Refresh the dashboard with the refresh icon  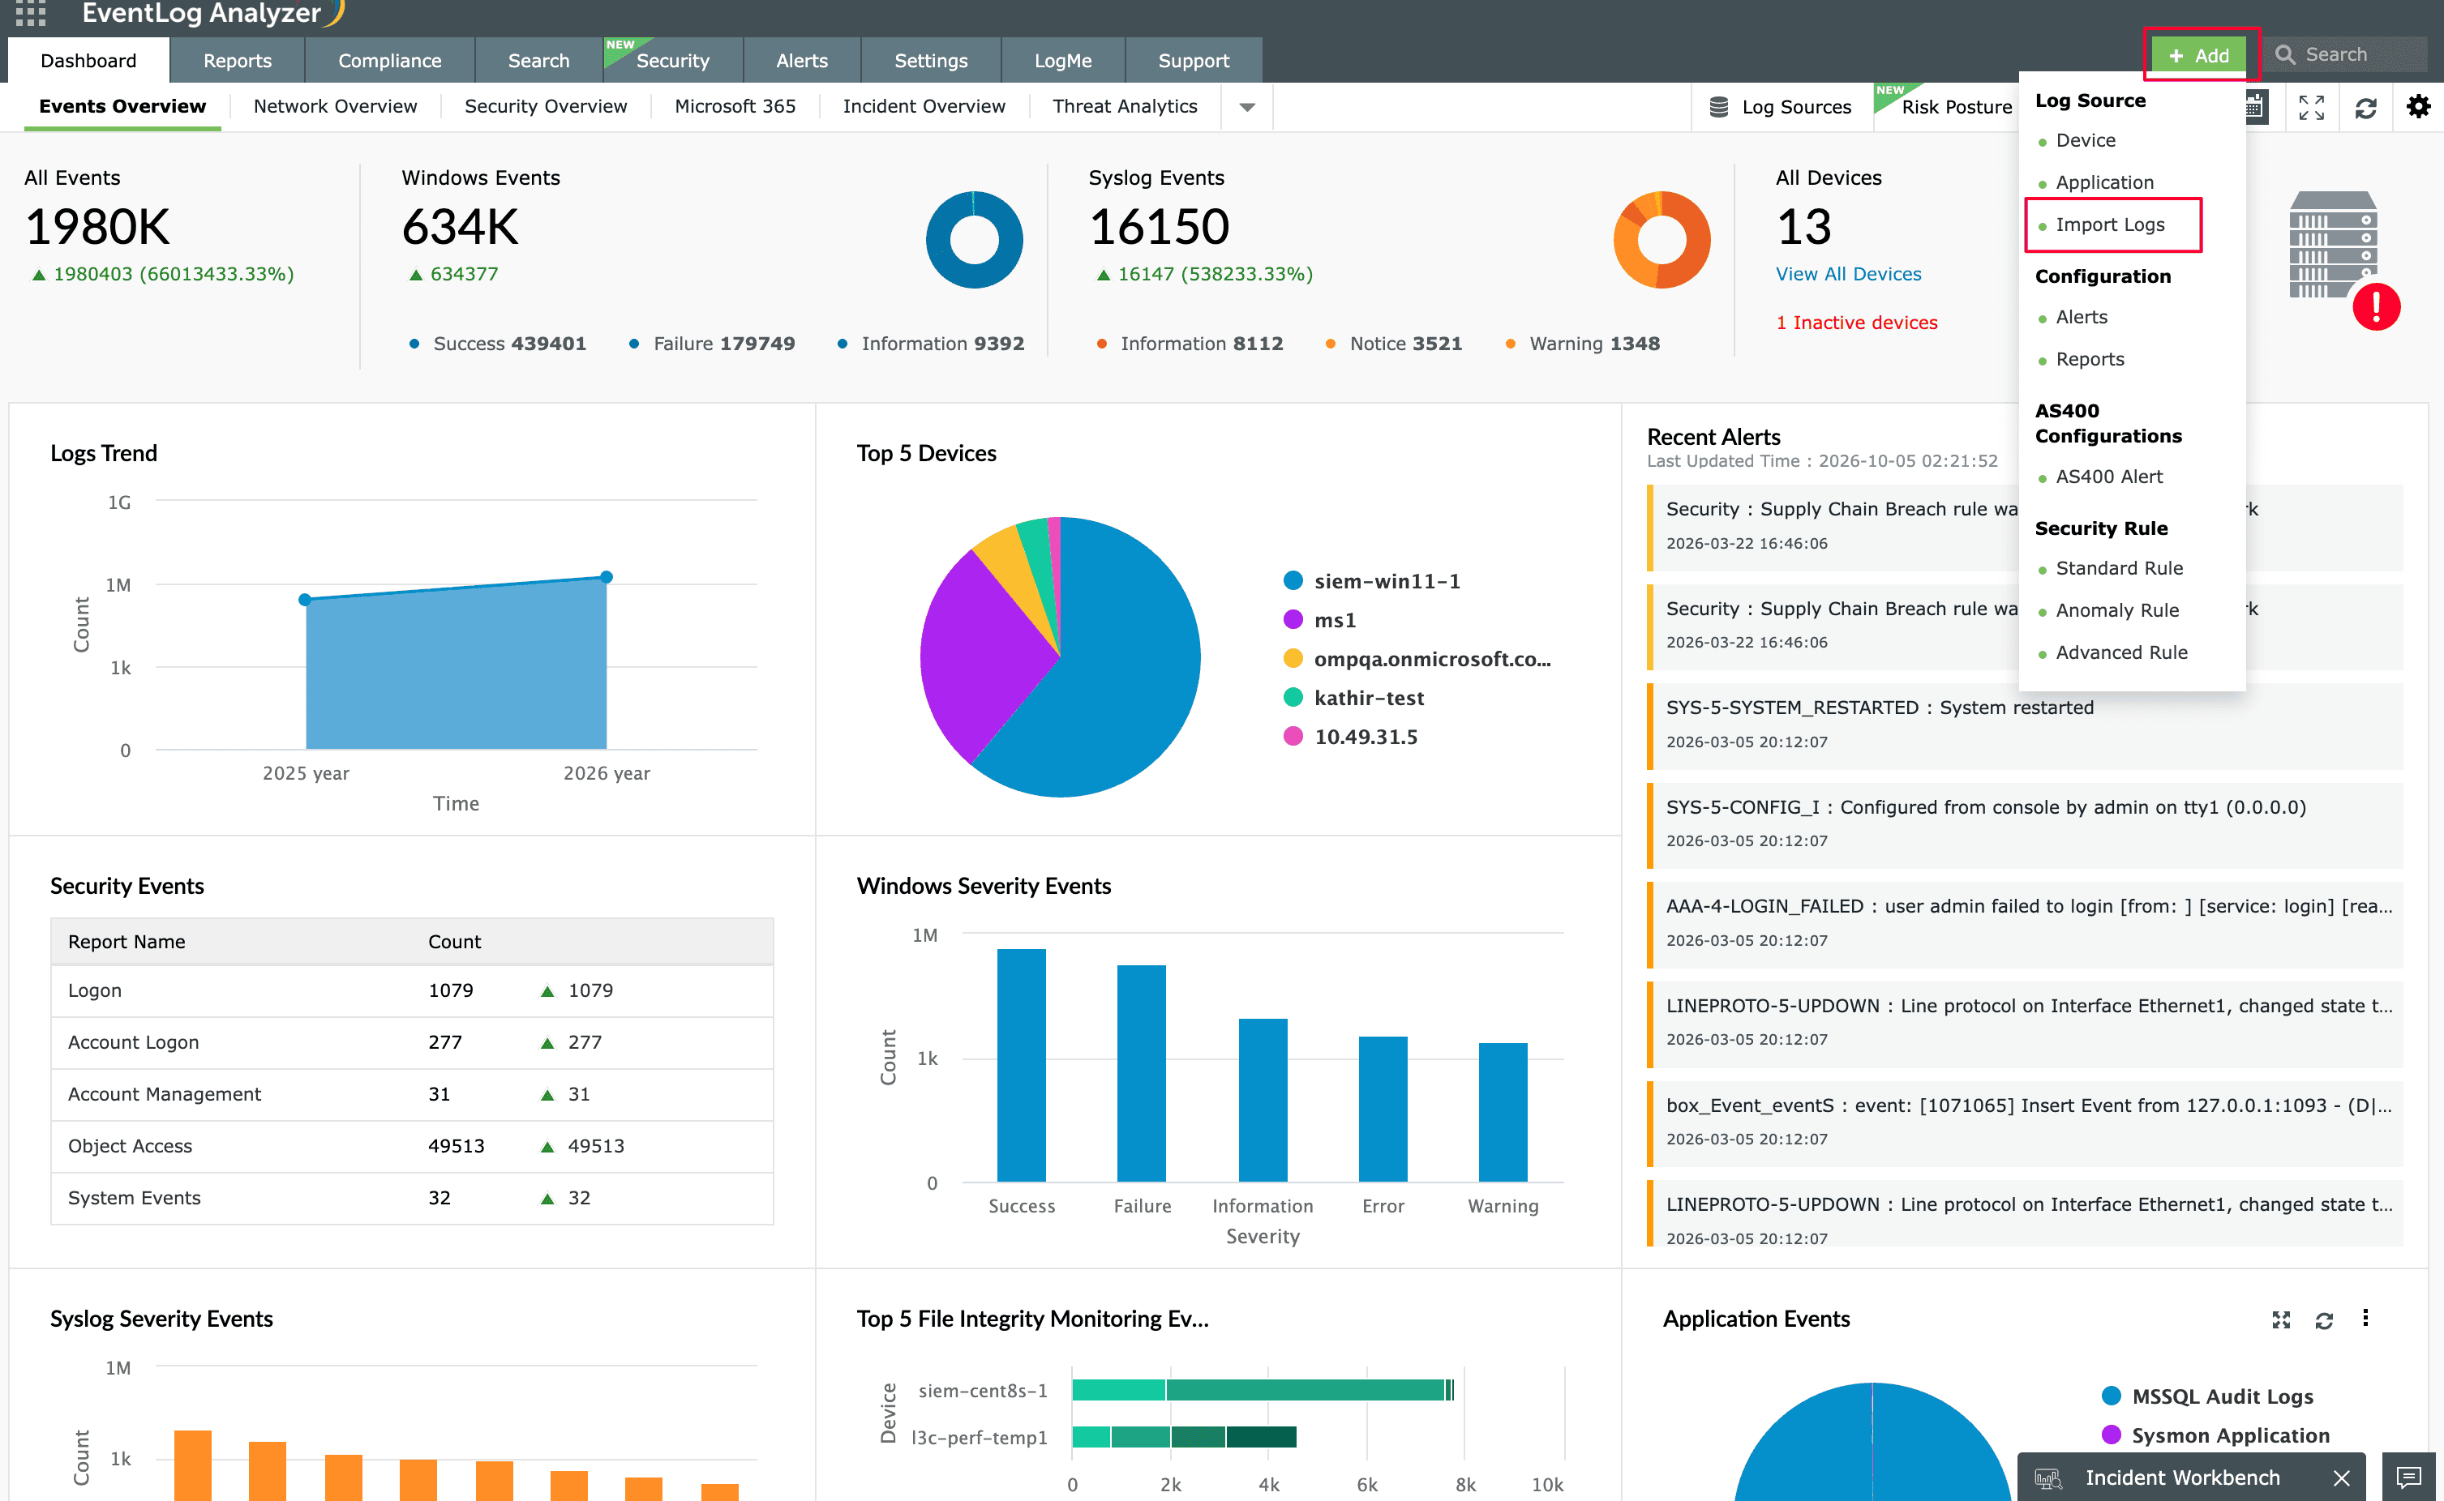pos(2365,107)
